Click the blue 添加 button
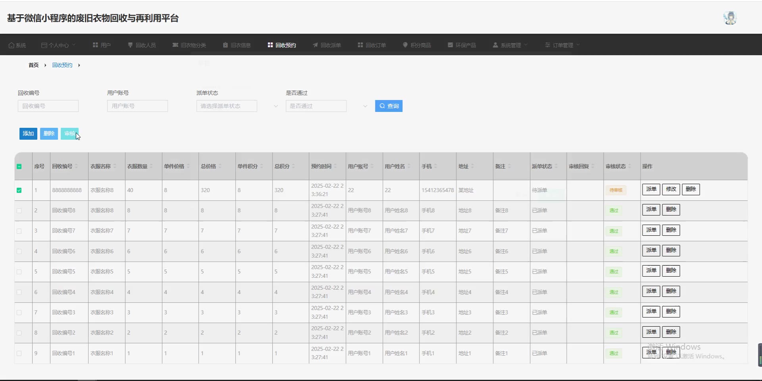 click(x=28, y=134)
